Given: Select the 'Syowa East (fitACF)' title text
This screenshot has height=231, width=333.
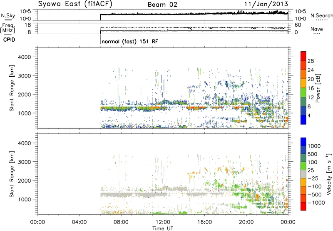Looking at the screenshot, I should 75,4.
